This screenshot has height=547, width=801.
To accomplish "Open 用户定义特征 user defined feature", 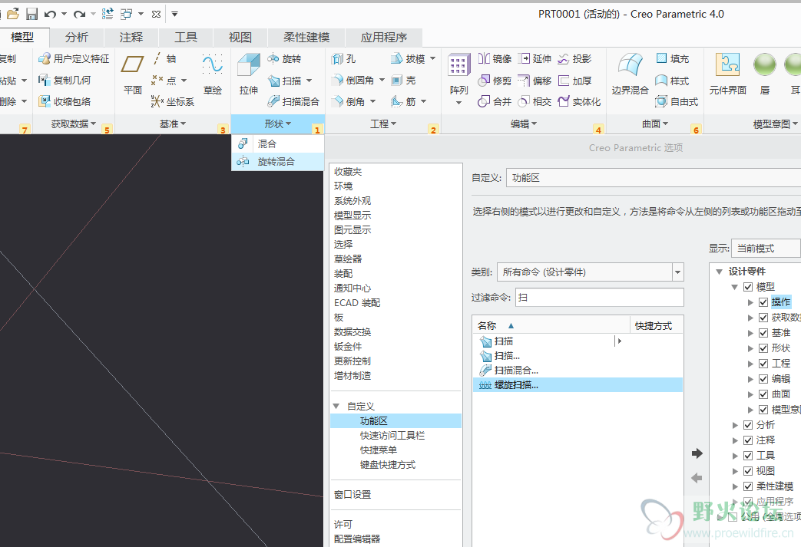I will [74, 58].
